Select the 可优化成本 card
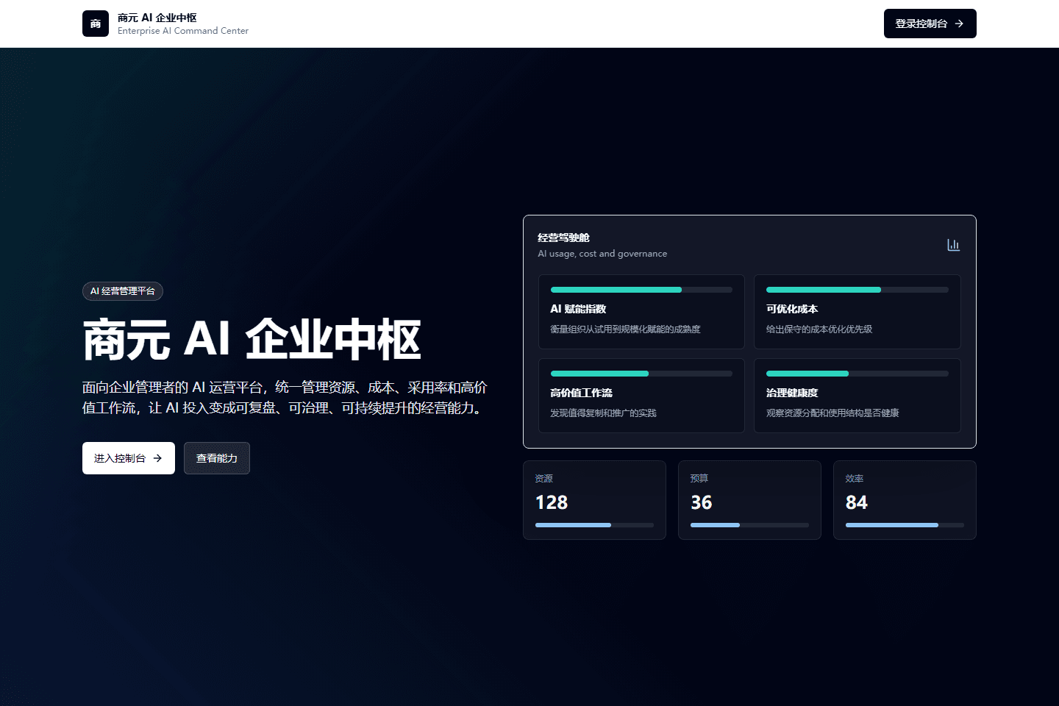Image resolution: width=1059 pixels, height=706 pixels. [857, 312]
